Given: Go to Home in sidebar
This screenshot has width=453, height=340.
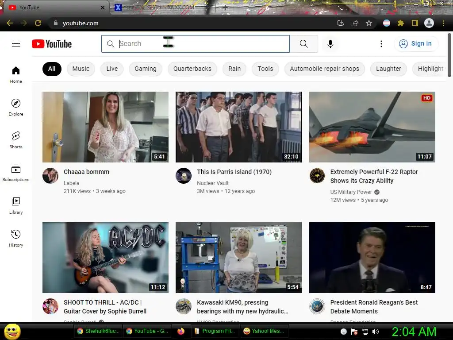Looking at the screenshot, I should pyautogui.click(x=16, y=74).
